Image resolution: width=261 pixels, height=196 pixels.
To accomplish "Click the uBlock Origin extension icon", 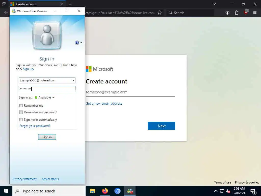I will [246, 12].
